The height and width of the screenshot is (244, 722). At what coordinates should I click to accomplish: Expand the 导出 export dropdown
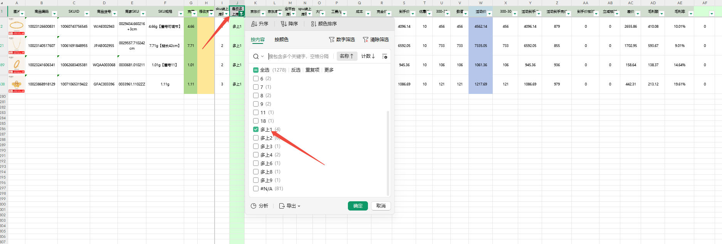coord(290,206)
